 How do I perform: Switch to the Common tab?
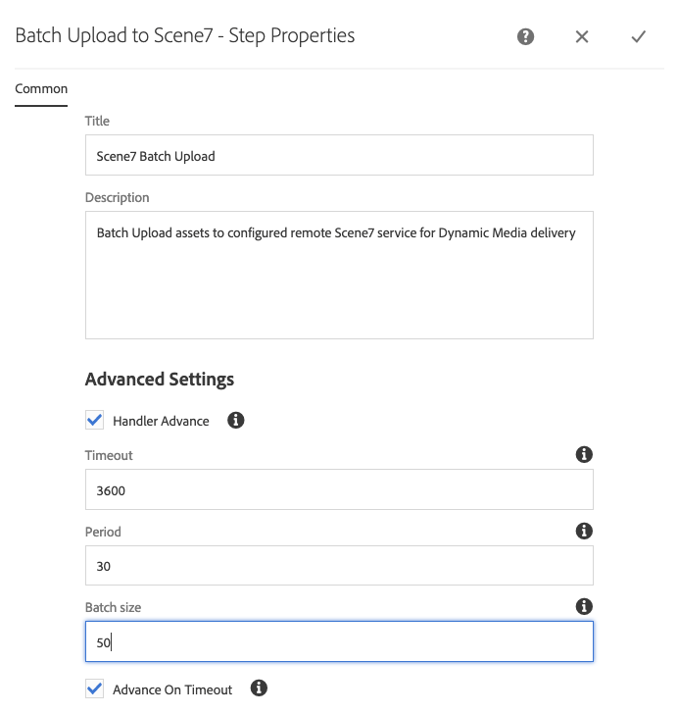41,89
